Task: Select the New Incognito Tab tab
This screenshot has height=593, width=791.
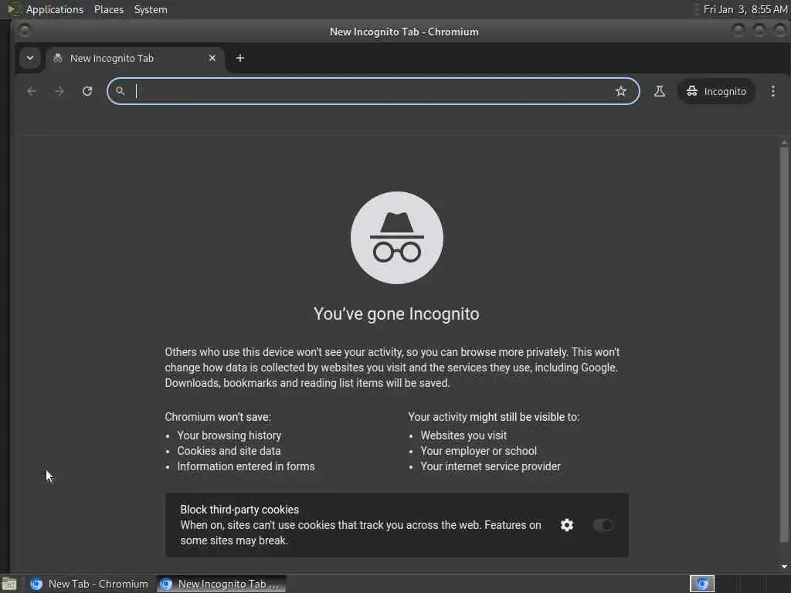Action: 135,59
